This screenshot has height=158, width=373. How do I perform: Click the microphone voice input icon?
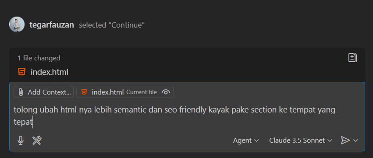coord(21,140)
